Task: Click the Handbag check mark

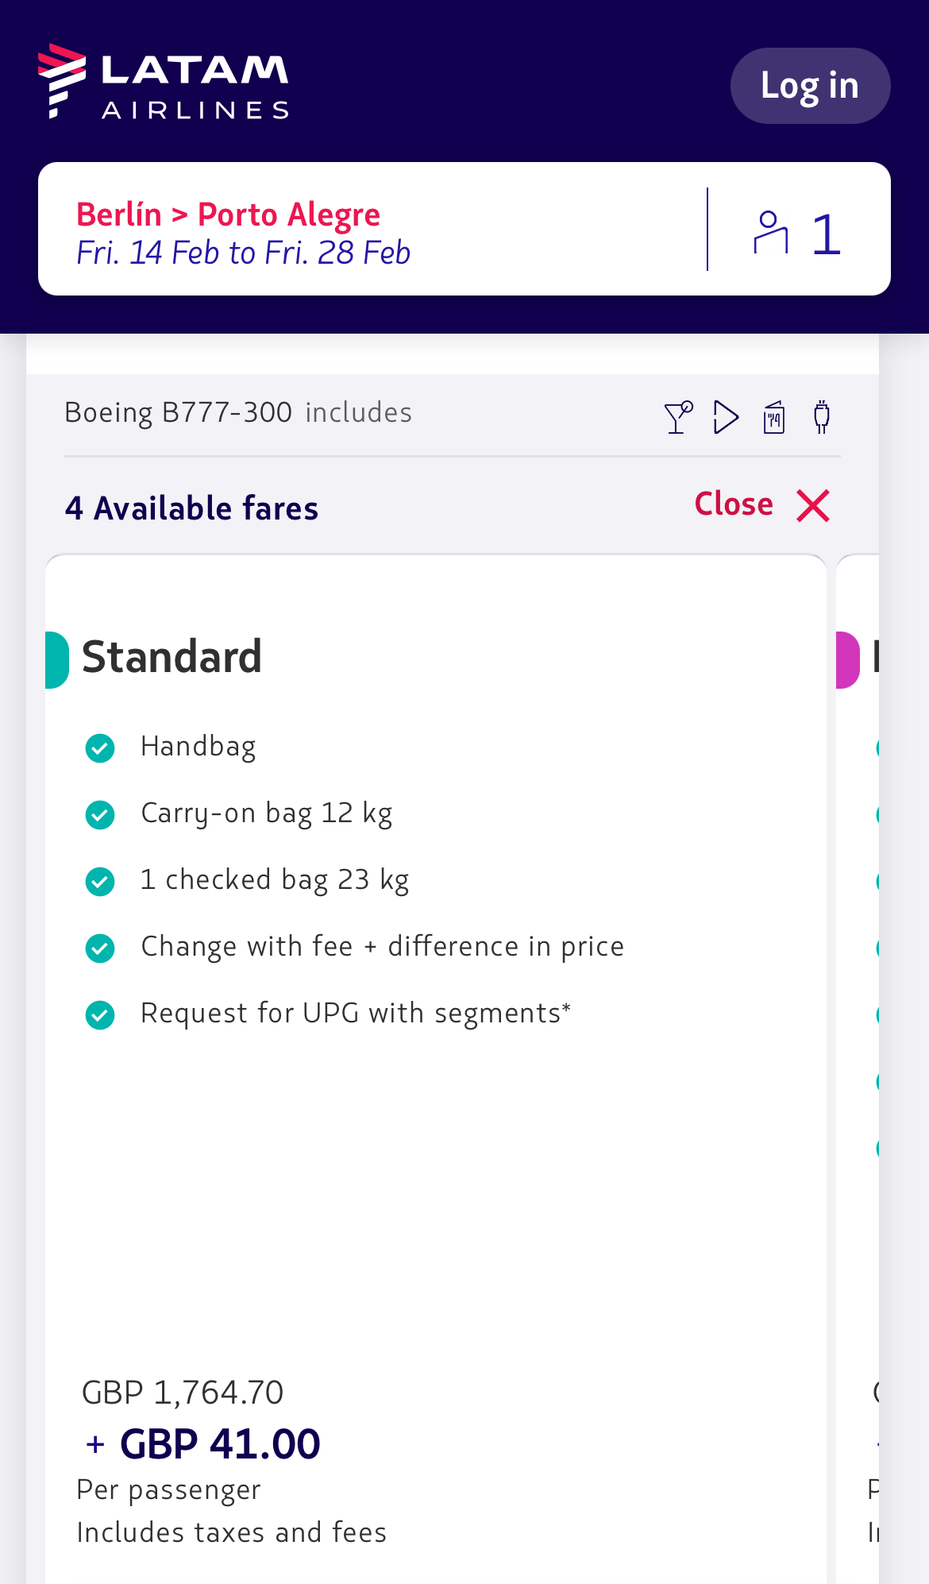Action: pyautogui.click(x=100, y=748)
